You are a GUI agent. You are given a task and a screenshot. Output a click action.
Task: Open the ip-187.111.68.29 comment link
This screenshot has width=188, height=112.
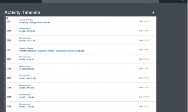coord(26,107)
